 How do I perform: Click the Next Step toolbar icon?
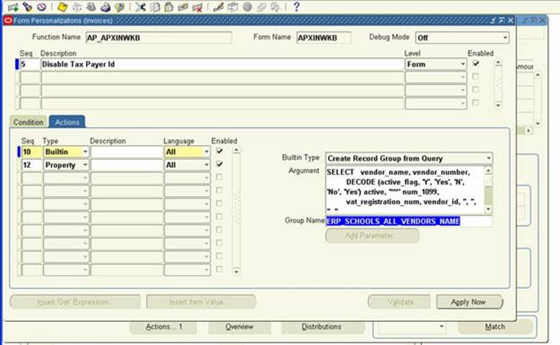coord(77,6)
